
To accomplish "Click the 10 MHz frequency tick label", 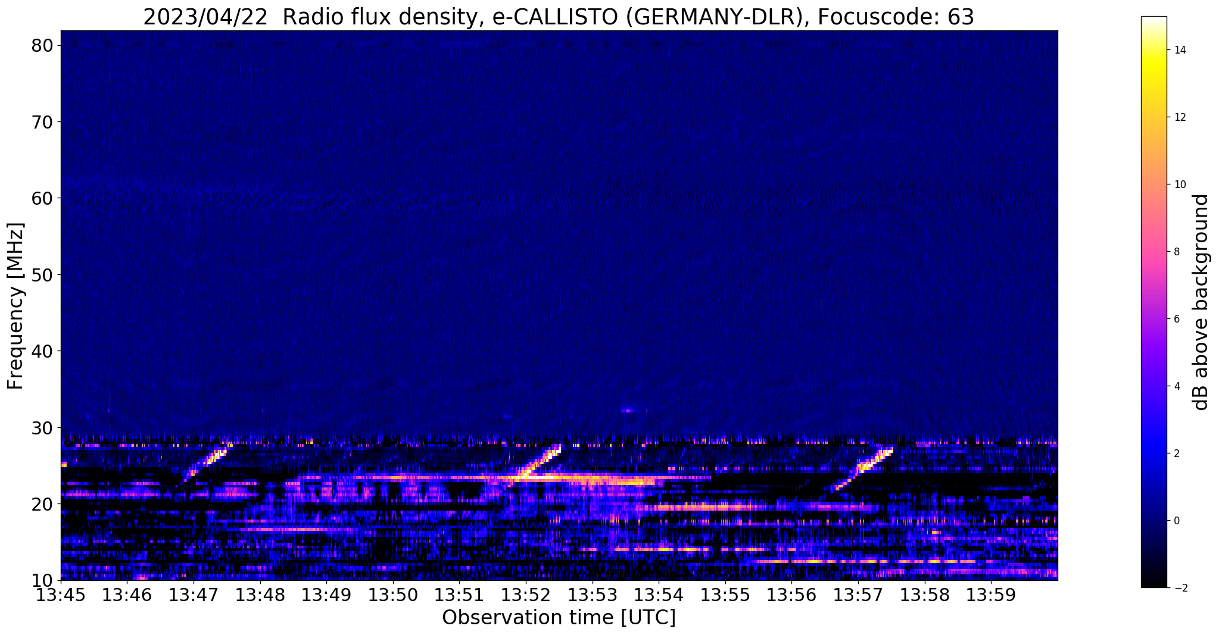I will (x=42, y=580).
